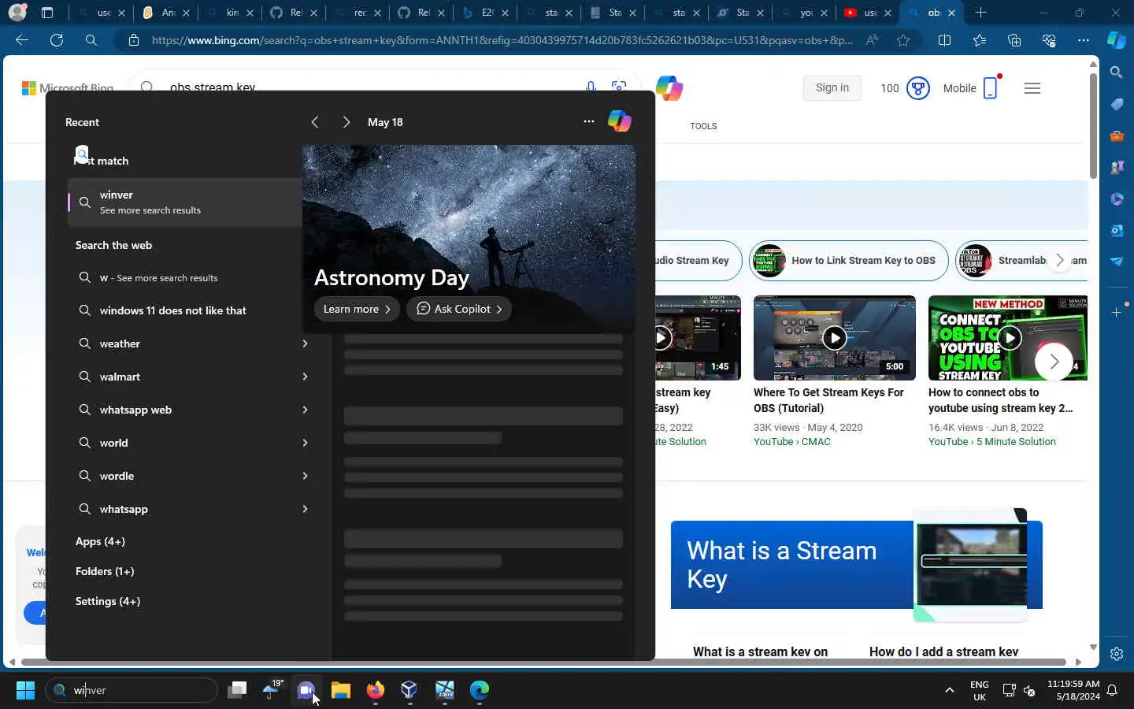This screenshot has width=1134, height=709.
Task: Open the Windows Start button
Action: 25,690
